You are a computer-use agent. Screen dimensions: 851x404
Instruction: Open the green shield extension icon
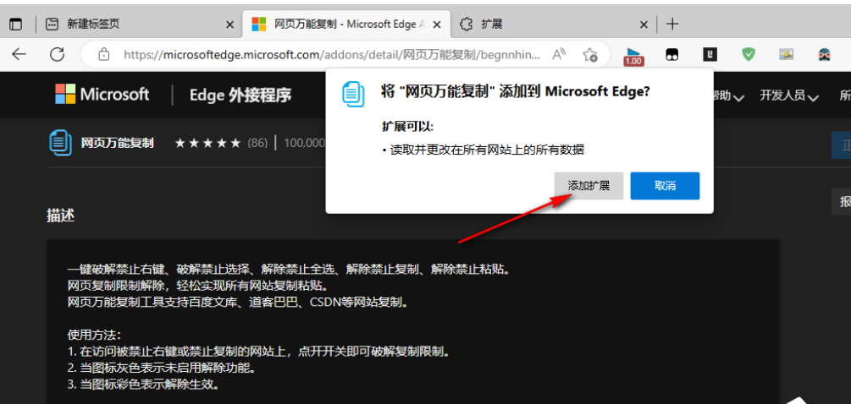(749, 54)
